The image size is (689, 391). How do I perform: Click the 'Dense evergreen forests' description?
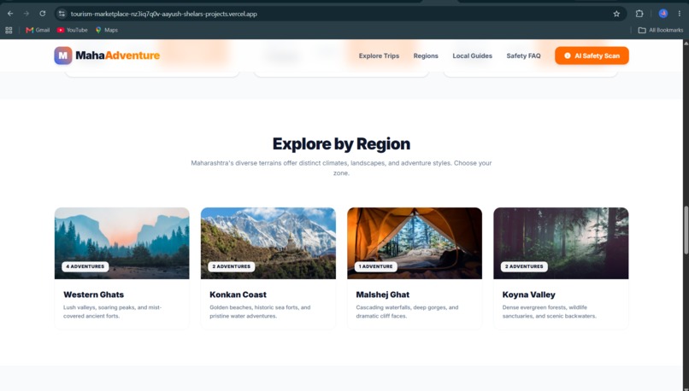pyautogui.click(x=550, y=312)
